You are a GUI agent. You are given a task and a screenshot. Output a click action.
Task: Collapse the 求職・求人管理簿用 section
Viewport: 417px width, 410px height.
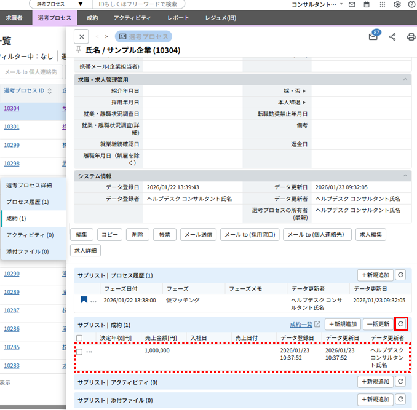(x=405, y=79)
